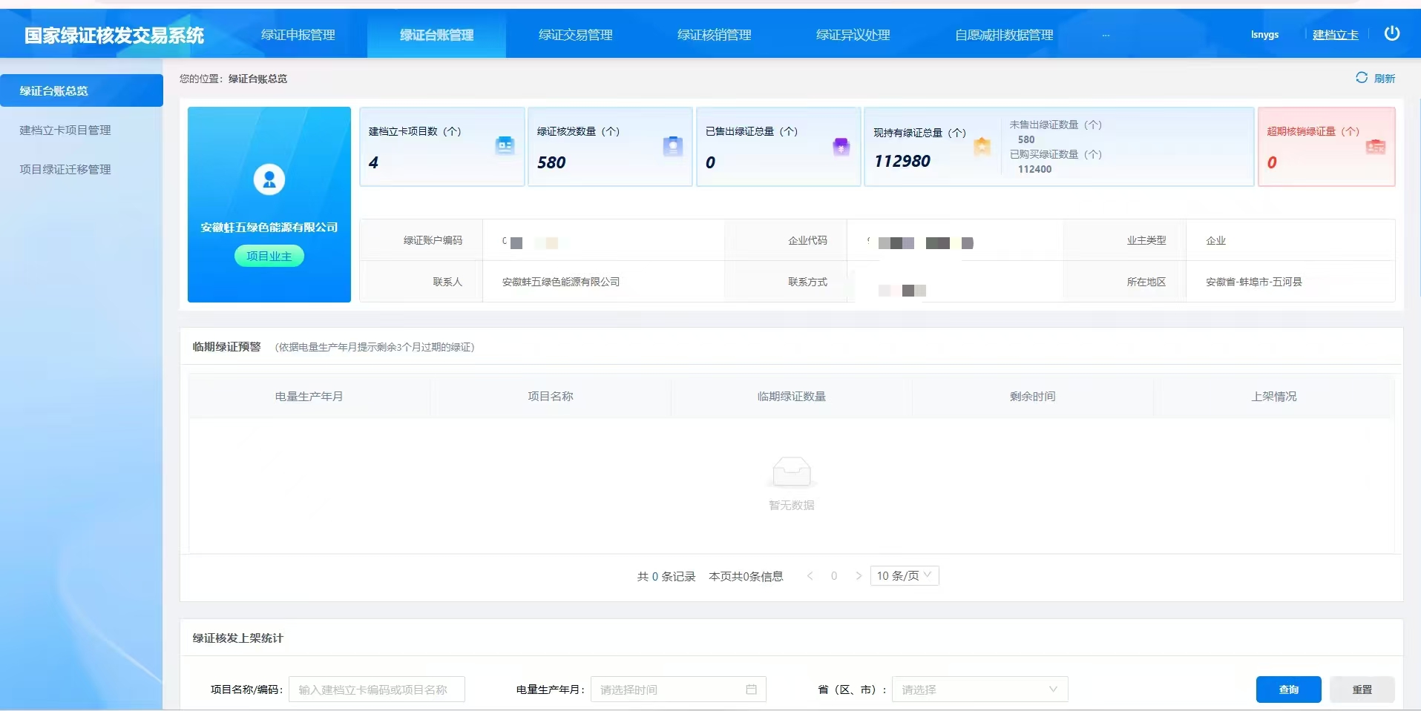Screen dimensions: 1421x711
Task: Open the 电量生产年月 date picker
Action: tap(668, 689)
